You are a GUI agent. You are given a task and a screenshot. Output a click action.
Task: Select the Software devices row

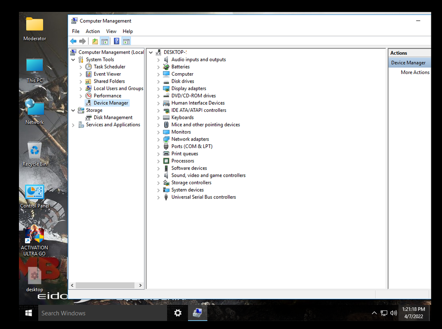189,168
